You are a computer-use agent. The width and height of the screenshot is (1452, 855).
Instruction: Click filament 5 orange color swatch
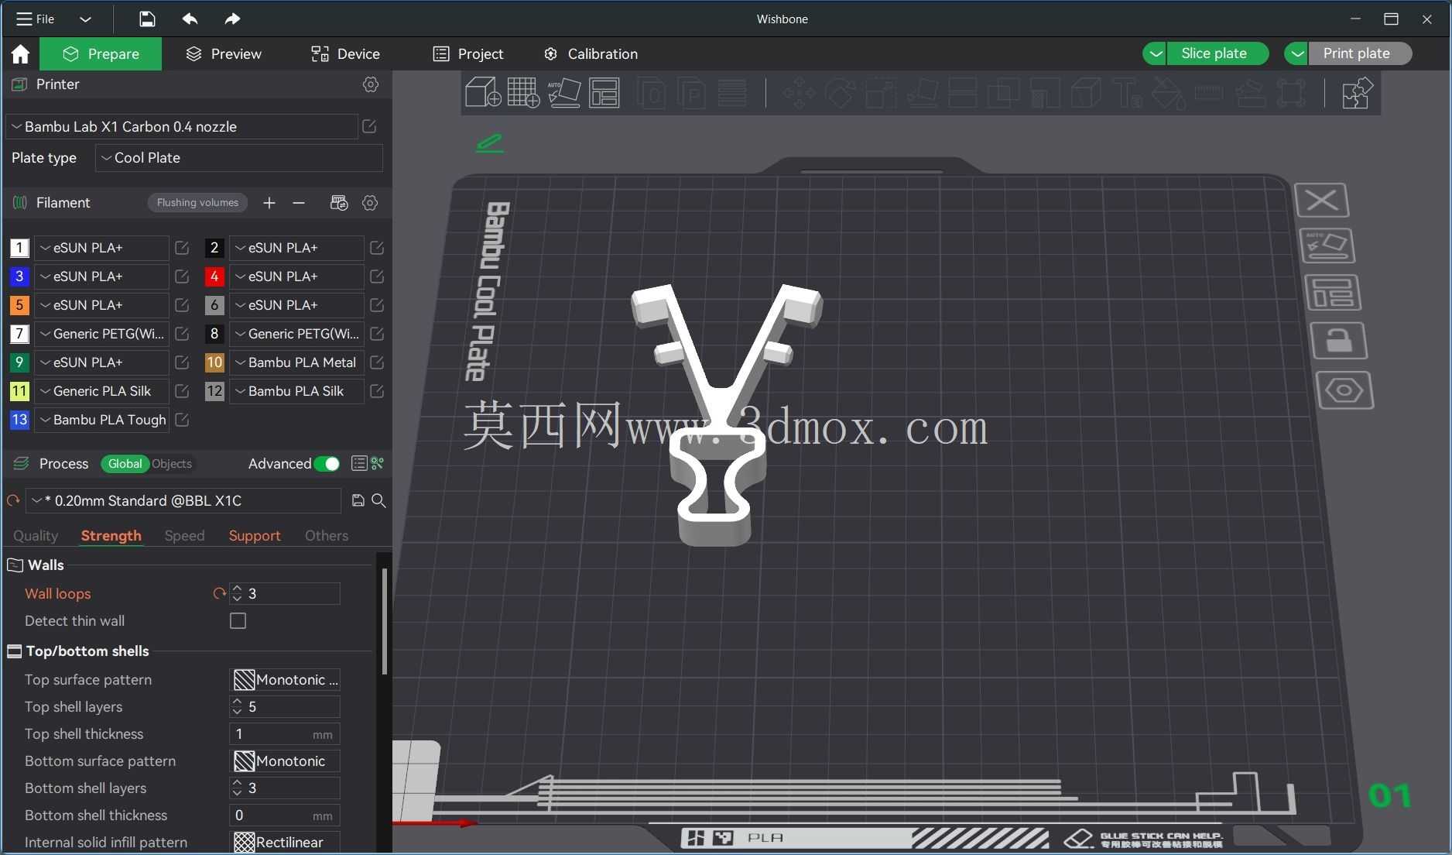[x=19, y=305]
